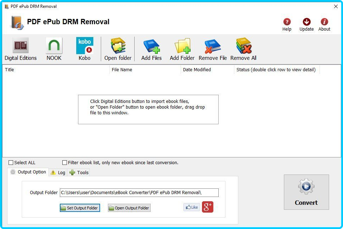Screen dimensions: 343x229
Task: Click the Date Modified column header
Action: point(207,69)
